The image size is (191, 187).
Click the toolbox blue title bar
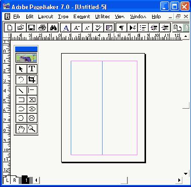pos(26,49)
